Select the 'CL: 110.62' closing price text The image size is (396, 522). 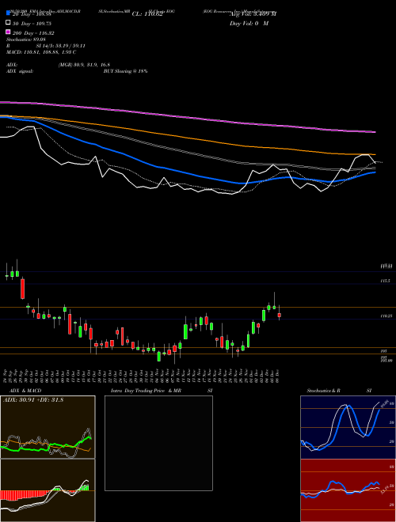click(147, 14)
